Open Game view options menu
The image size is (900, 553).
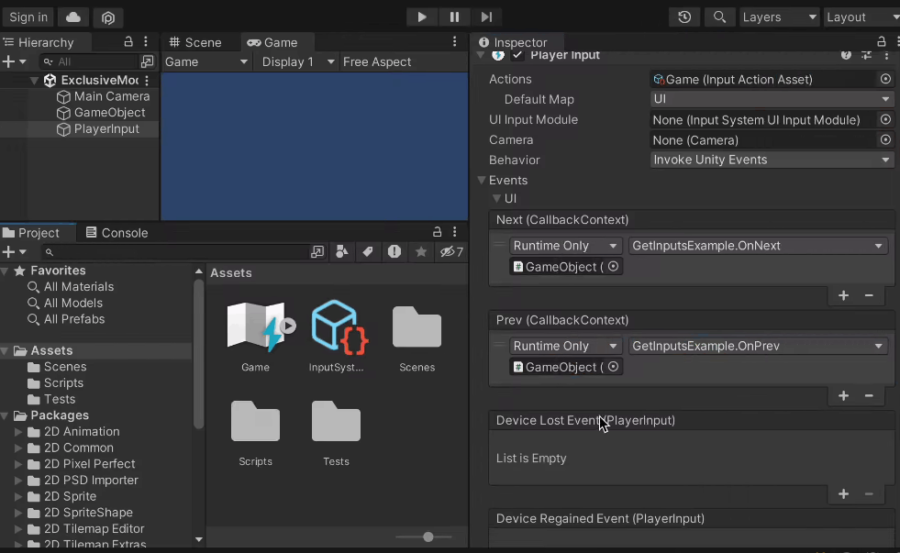coord(455,42)
